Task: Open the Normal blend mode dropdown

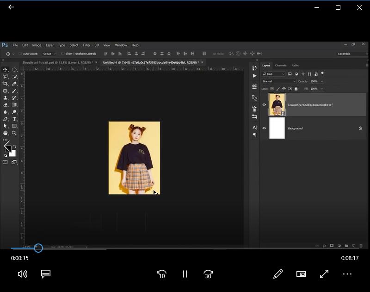Action: pos(279,81)
